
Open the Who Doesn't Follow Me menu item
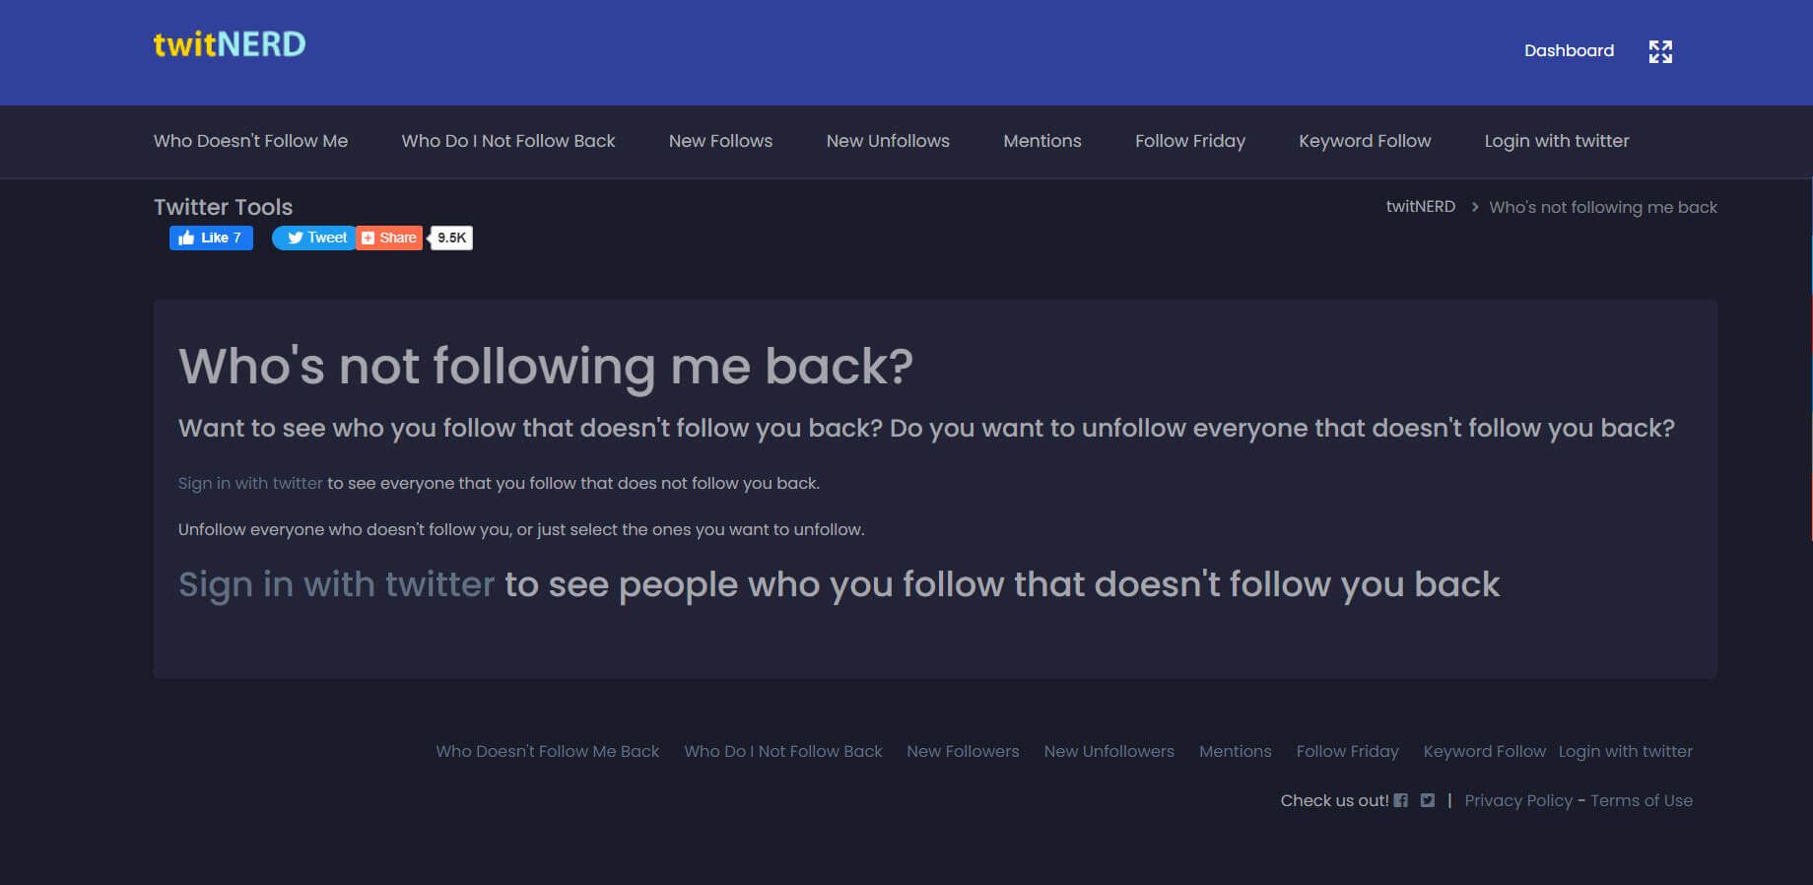pyautogui.click(x=250, y=141)
